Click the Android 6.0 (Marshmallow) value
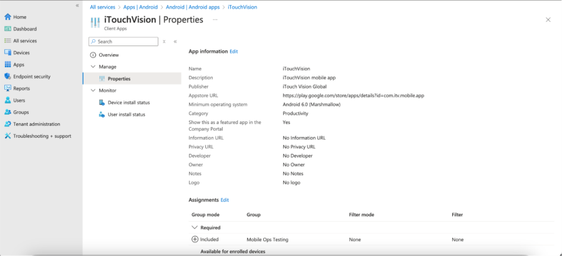 (311, 105)
